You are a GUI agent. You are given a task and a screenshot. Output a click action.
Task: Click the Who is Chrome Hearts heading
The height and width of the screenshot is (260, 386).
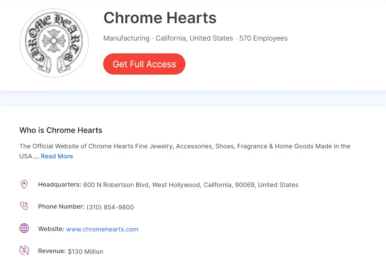61,130
